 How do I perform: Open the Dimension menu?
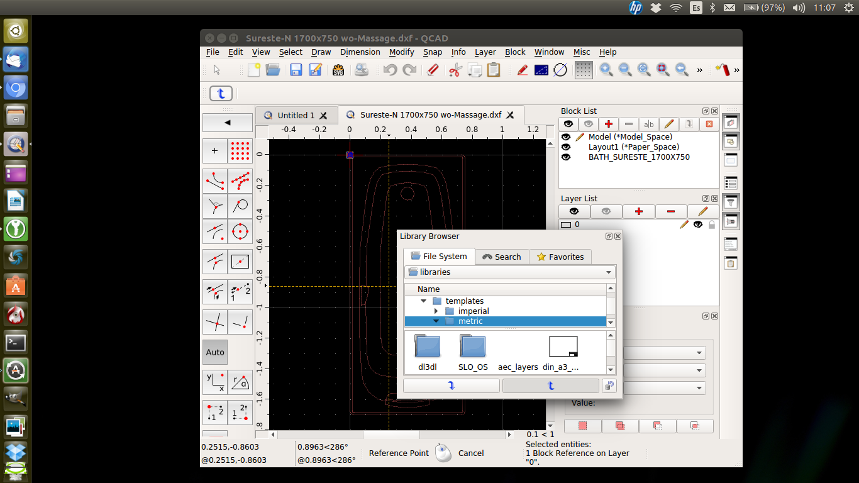pyautogui.click(x=360, y=52)
